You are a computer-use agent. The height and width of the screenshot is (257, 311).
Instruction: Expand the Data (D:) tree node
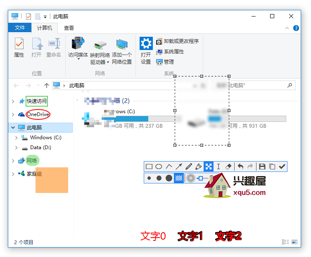16,148
